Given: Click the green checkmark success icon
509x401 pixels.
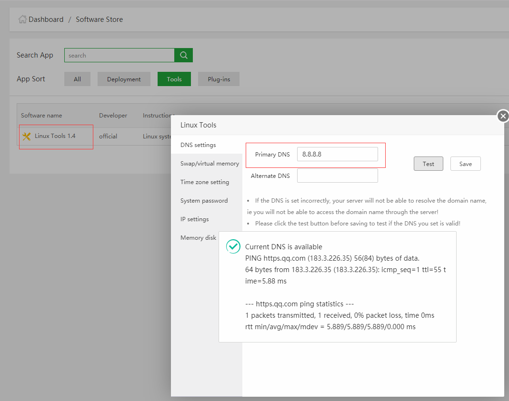Looking at the screenshot, I should pos(233,246).
